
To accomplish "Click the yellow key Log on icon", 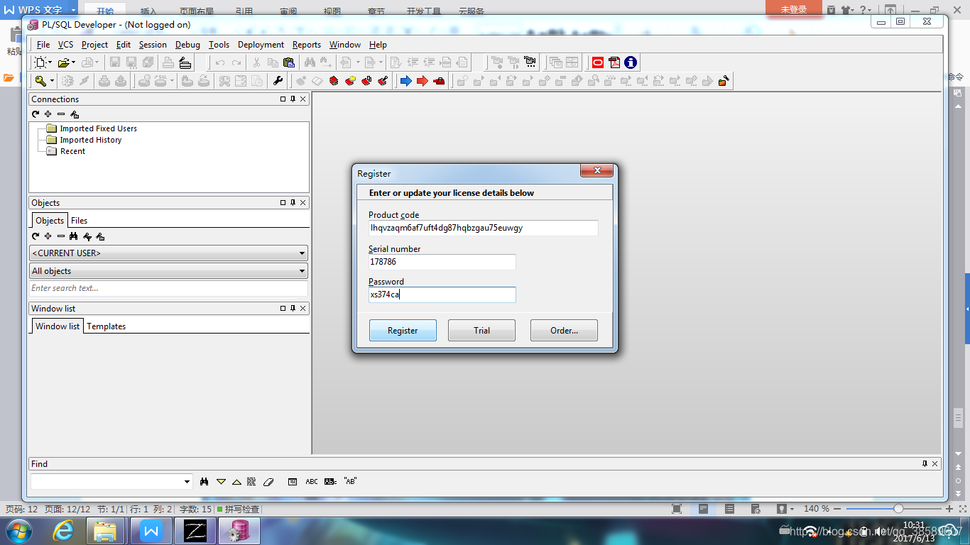I will 40,81.
